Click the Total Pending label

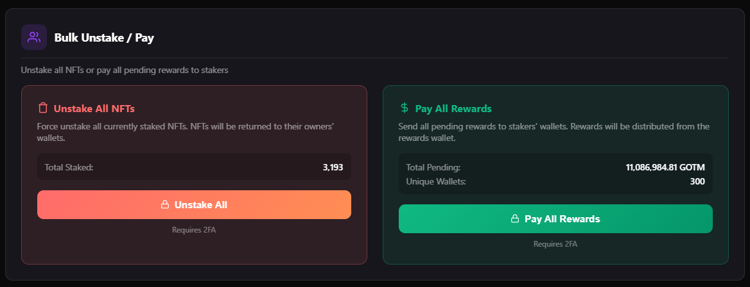[x=433, y=167]
